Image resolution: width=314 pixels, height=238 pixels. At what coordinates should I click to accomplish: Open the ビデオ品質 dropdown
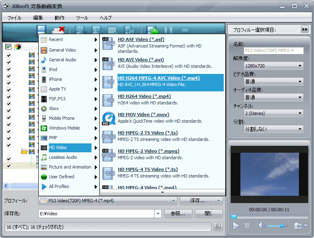274,82
